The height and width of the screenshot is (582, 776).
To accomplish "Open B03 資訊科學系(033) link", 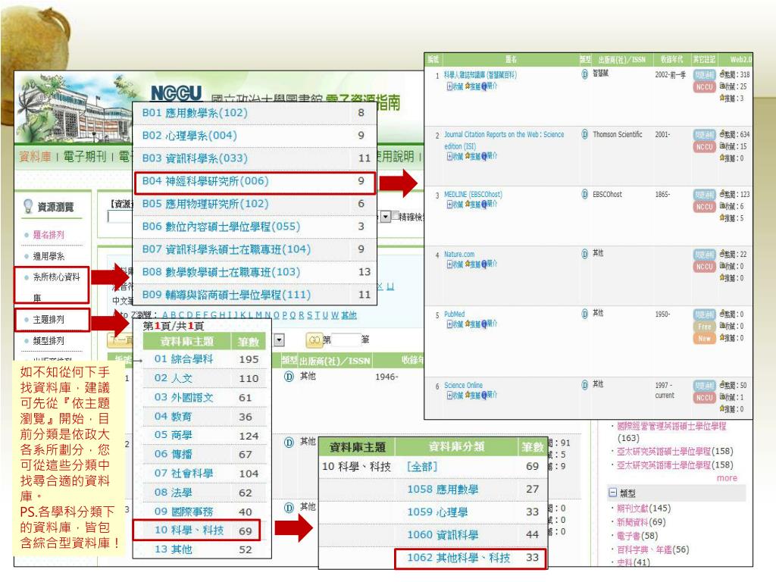I will [195, 158].
